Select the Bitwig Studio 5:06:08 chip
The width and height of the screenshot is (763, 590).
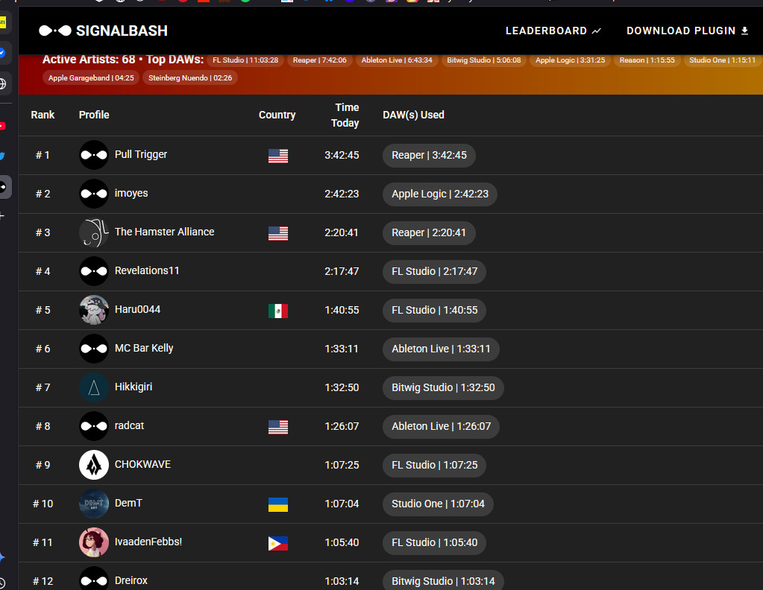tap(484, 60)
